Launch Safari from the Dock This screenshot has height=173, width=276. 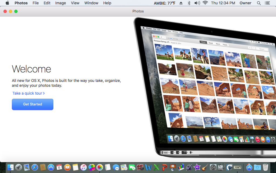(35, 167)
